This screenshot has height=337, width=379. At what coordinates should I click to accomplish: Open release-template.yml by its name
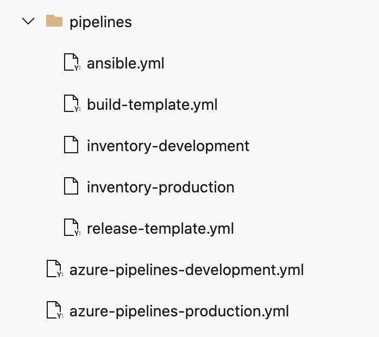[160, 229]
